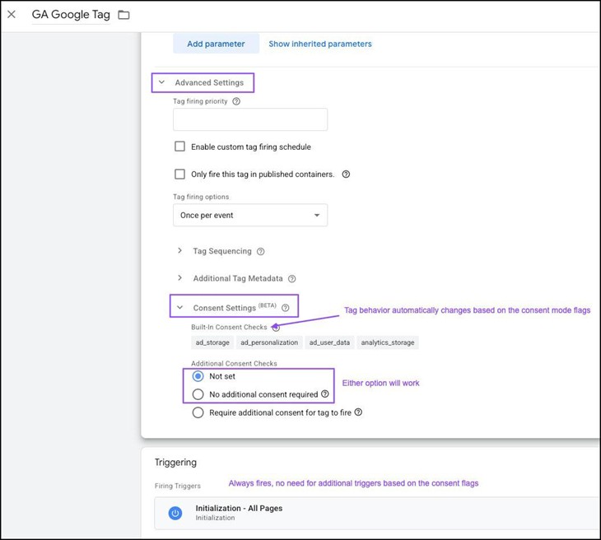Click the Add parameter button
This screenshot has width=601, height=540.
coord(216,44)
